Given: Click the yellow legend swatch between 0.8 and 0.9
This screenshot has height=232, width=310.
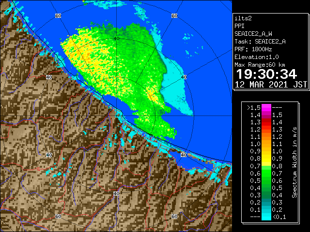Looking at the screenshot, I should (266, 159).
